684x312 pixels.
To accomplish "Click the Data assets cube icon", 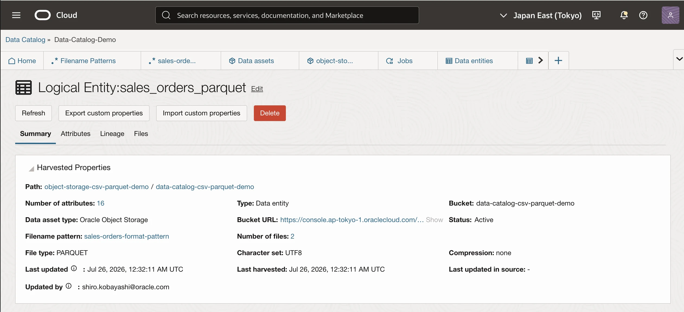I will [x=232, y=61].
